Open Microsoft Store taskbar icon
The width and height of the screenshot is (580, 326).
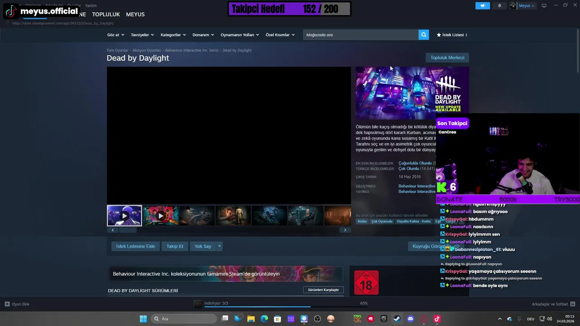pos(277,319)
